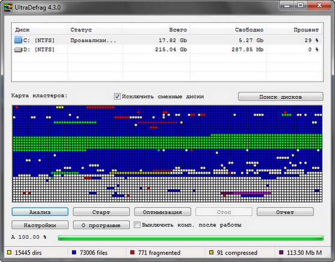Viewport: 335px width, 262px height.
Task: Open "Настройки" settings button
Action: 40,225
